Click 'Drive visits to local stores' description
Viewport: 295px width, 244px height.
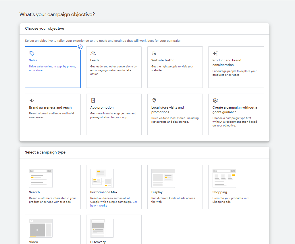click(x=175, y=120)
